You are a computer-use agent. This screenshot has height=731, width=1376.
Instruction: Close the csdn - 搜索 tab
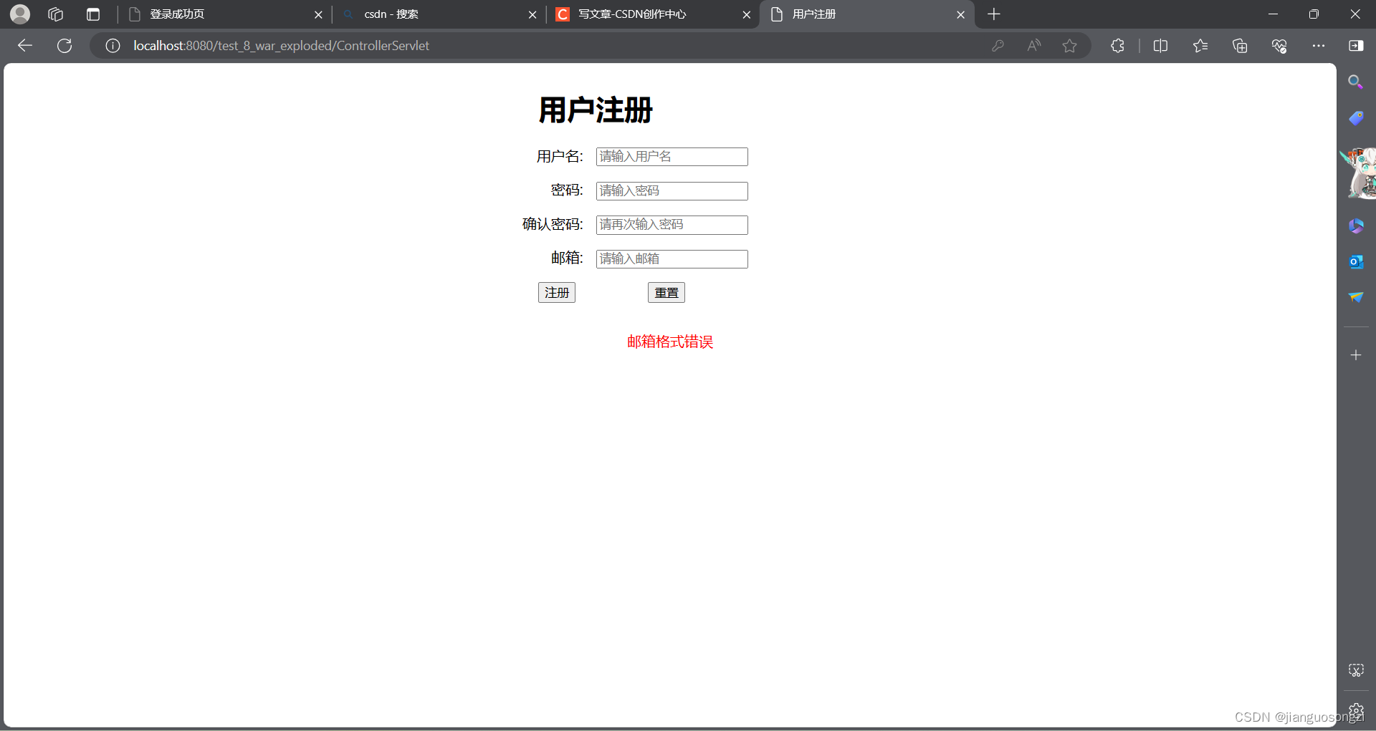532,14
